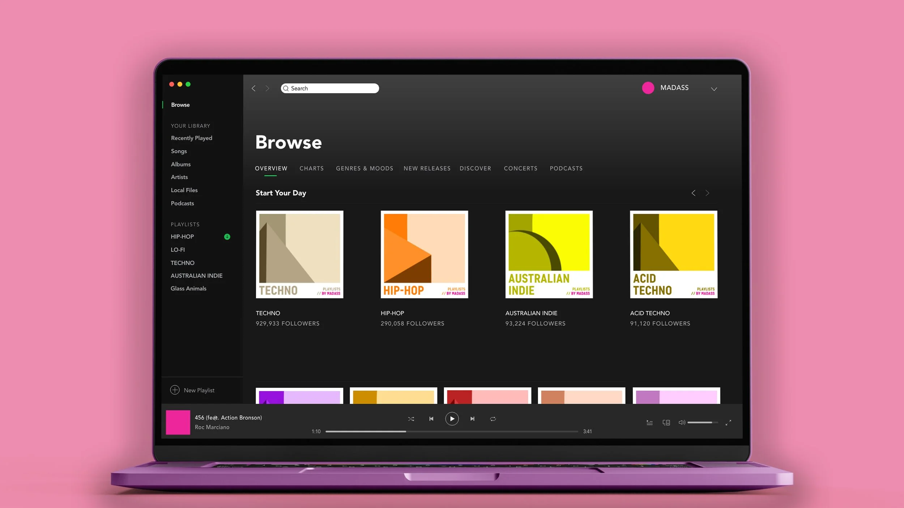The height and width of the screenshot is (508, 904).
Task: Open the TECHNO playlist cover
Action: point(299,254)
